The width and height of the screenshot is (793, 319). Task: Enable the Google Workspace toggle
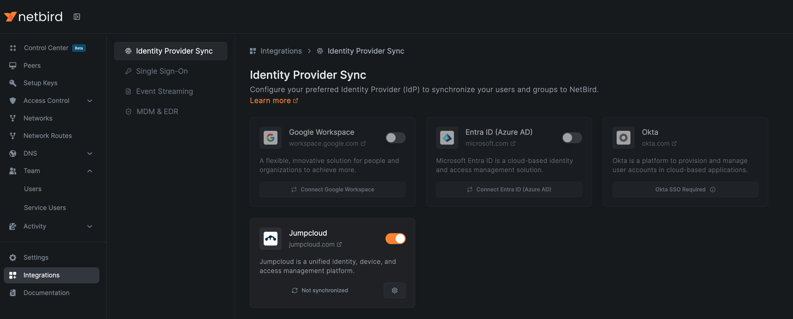coord(395,138)
